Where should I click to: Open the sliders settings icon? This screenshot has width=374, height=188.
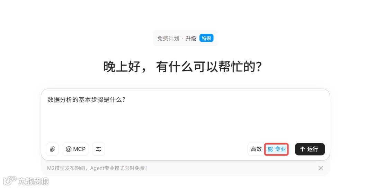(x=98, y=149)
